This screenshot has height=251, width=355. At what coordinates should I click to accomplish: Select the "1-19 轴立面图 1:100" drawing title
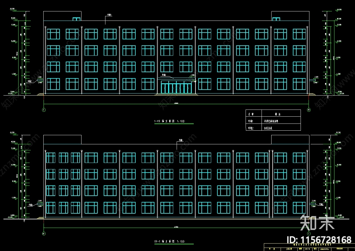(x=169, y=121)
